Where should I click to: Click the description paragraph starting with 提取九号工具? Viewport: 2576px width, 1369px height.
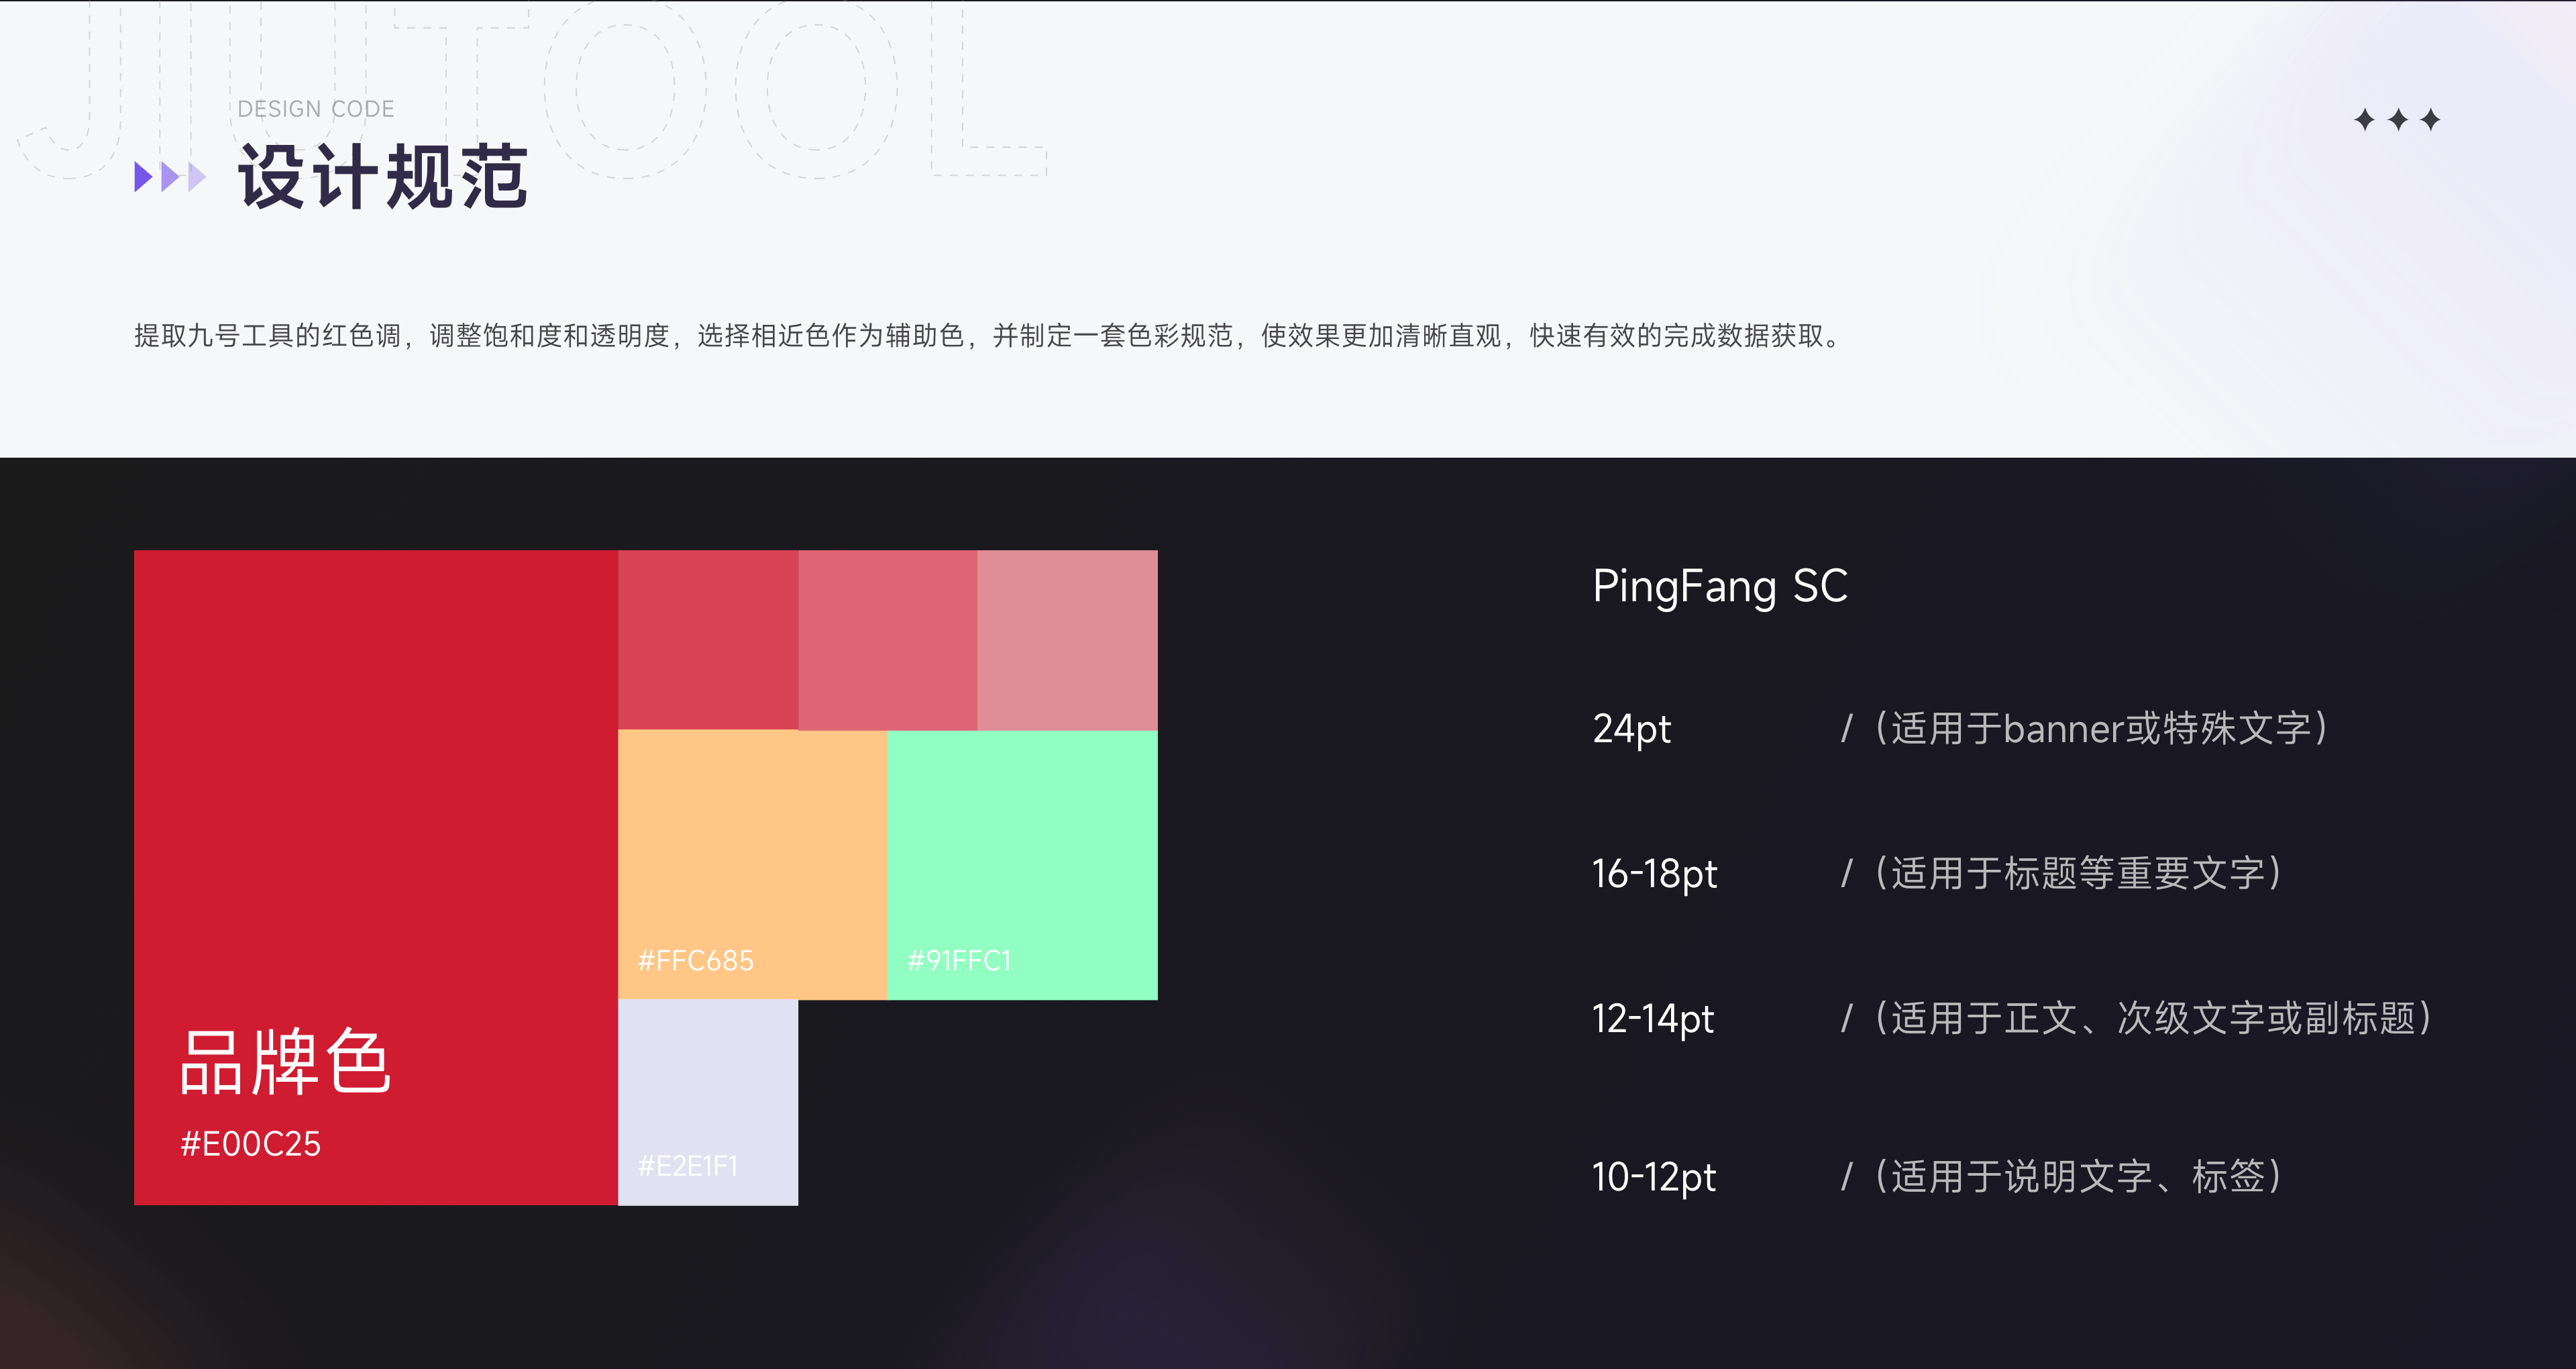[988, 336]
